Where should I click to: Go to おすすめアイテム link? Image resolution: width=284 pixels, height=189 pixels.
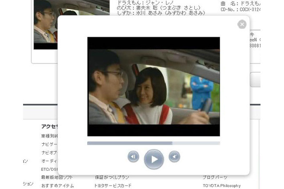[x=57, y=185]
